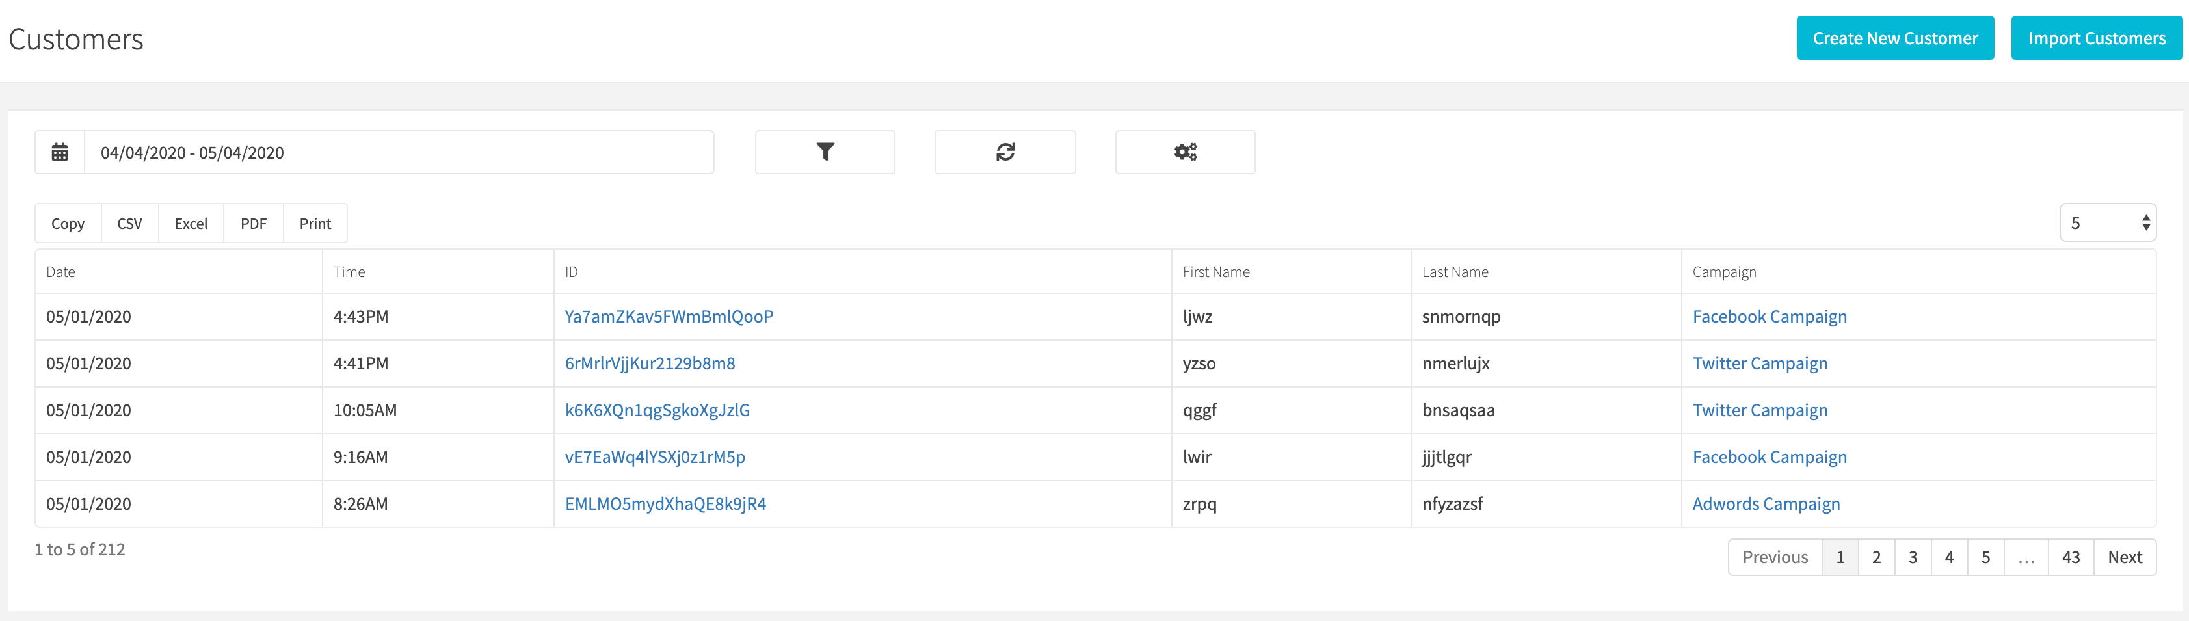Open the gears settings icon button
2189x621 pixels.
(1186, 152)
